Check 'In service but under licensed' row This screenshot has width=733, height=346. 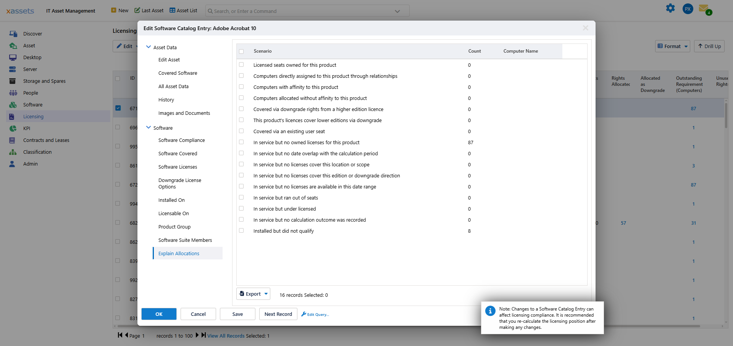pos(241,209)
